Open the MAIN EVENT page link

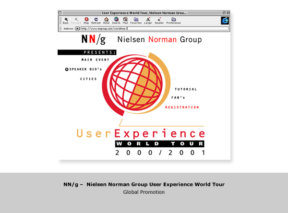pos(96,59)
